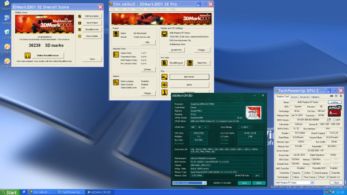Toggle the OpenCL checkbox in GPU-Z
The image size is (347, 195).
click(x=291, y=173)
